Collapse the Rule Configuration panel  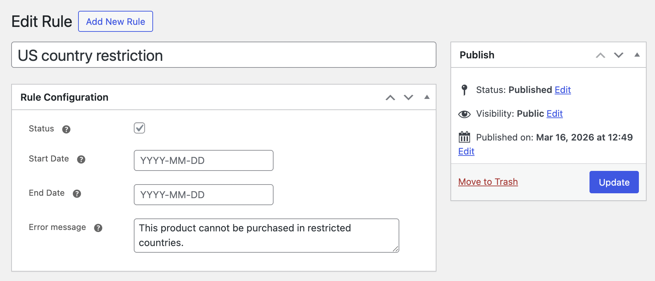pyautogui.click(x=427, y=98)
